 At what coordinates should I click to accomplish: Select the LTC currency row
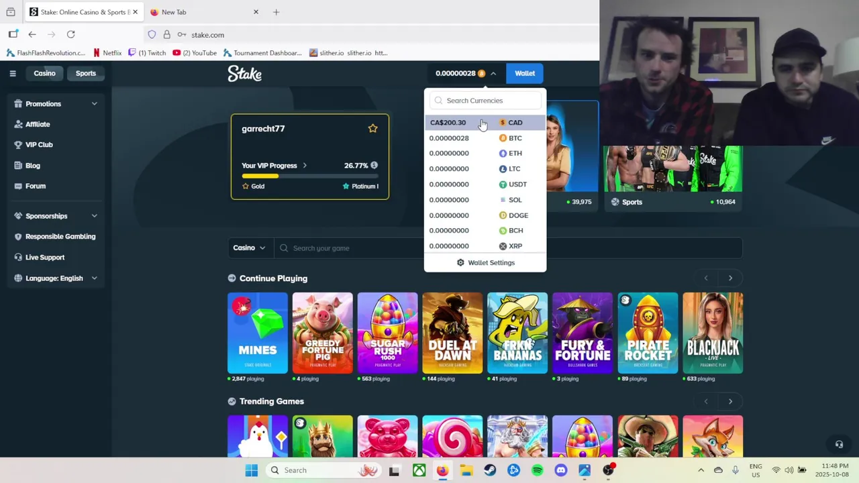point(485,169)
